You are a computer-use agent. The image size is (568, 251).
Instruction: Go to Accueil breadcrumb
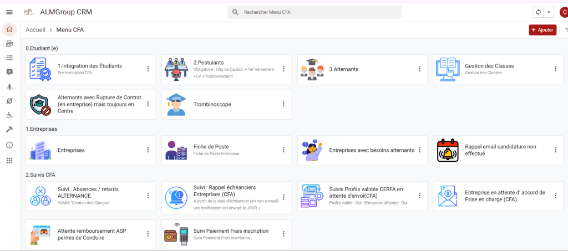[x=35, y=30]
